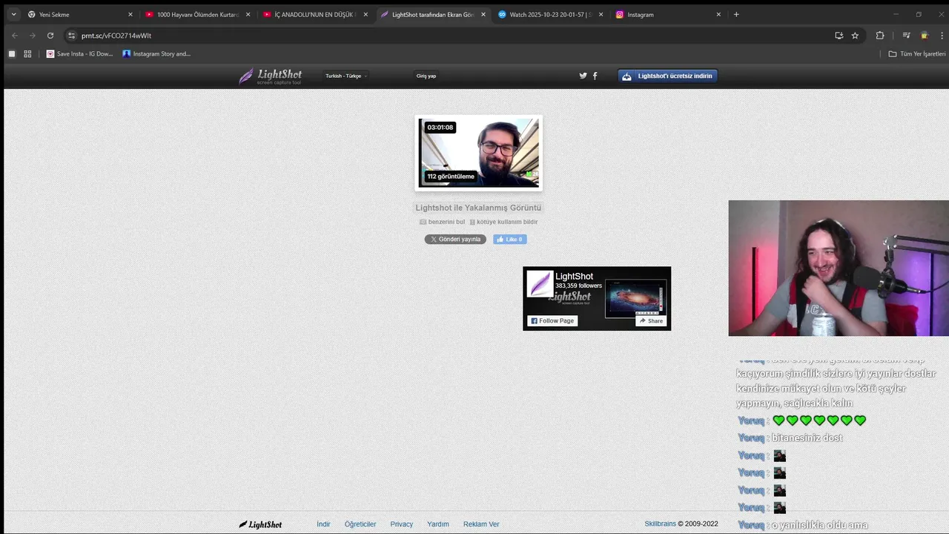Switch to the 1000 Hayvanı Ölümden Kurtardım tab

197,14
